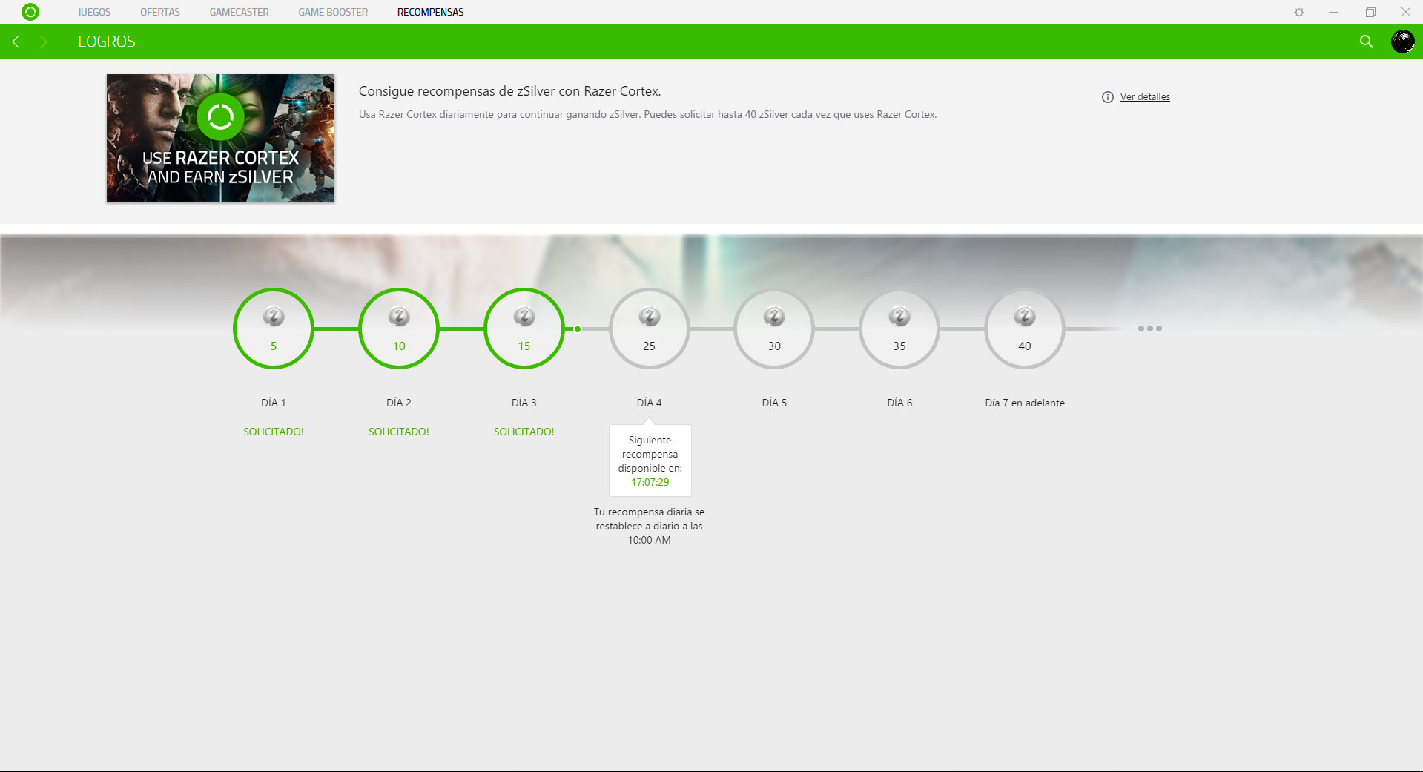Image resolution: width=1423 pixels, height=772 pixels.
Task: Select the 15 zSilver Day 3 reward circle
Action: pyautogui.click(x=524, y=329)
